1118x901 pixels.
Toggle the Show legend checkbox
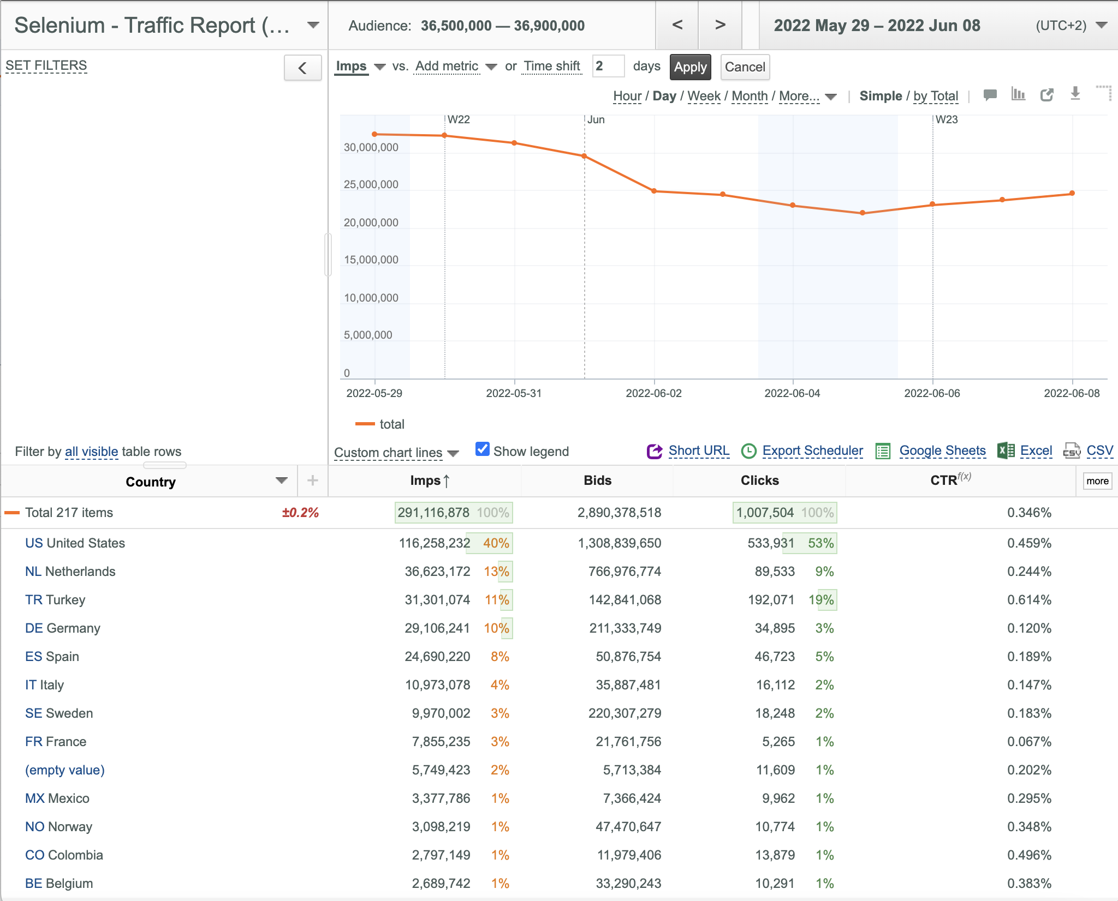[x=482, y=449]
